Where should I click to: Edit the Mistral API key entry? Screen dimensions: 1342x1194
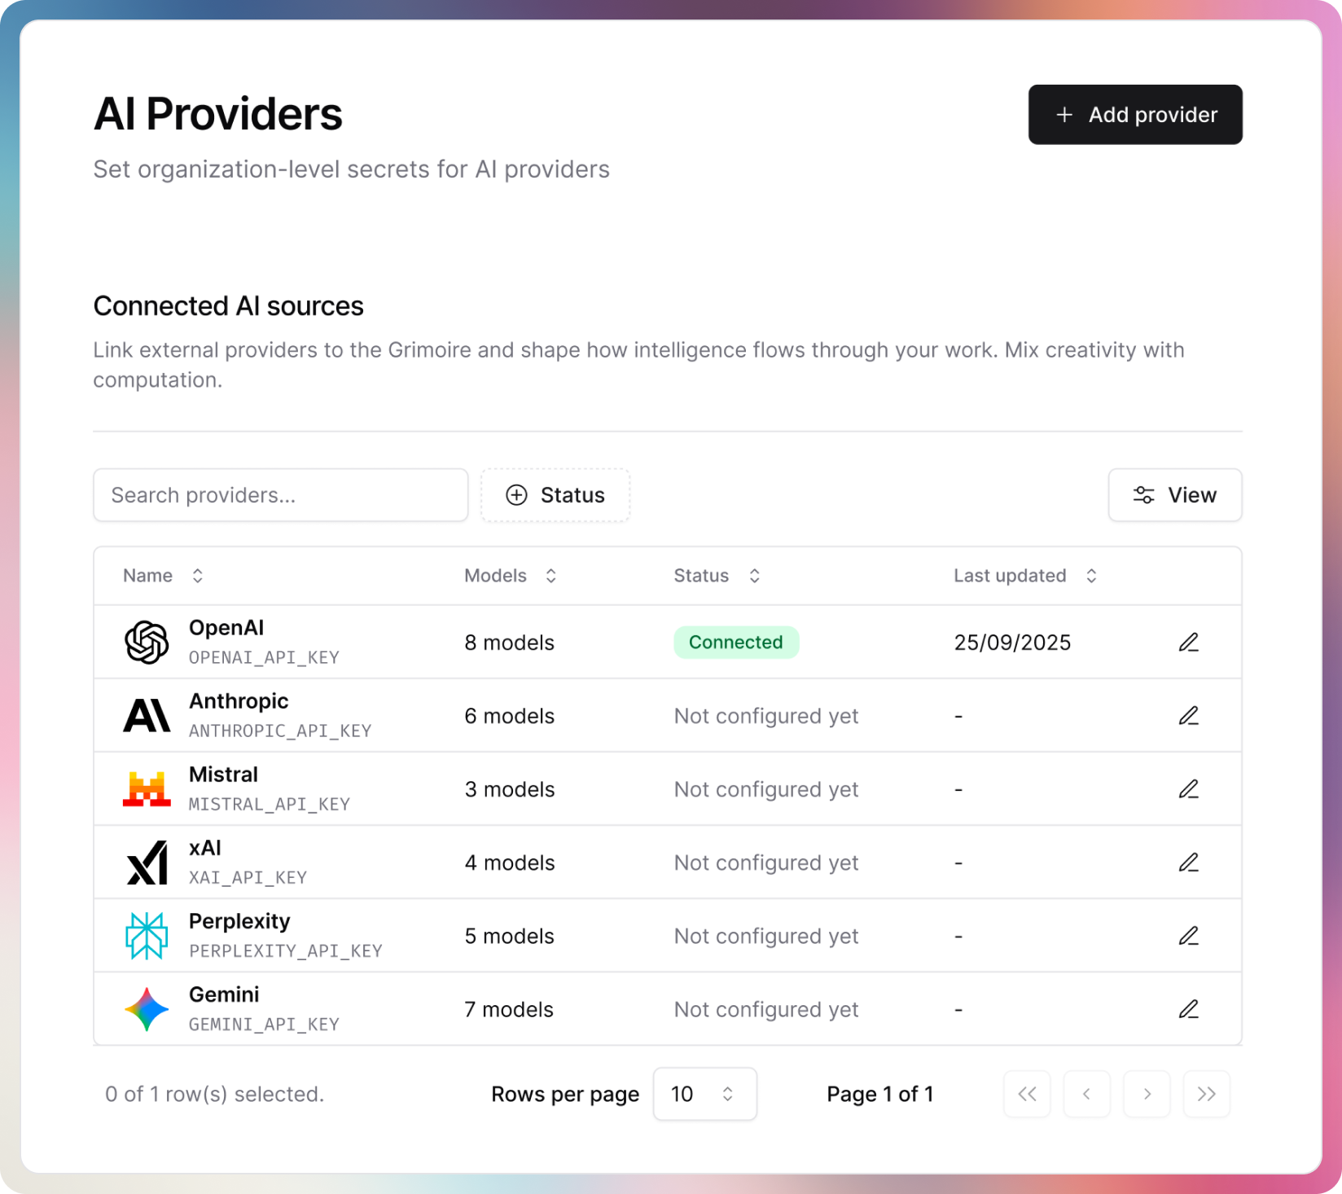[1189, 788]
